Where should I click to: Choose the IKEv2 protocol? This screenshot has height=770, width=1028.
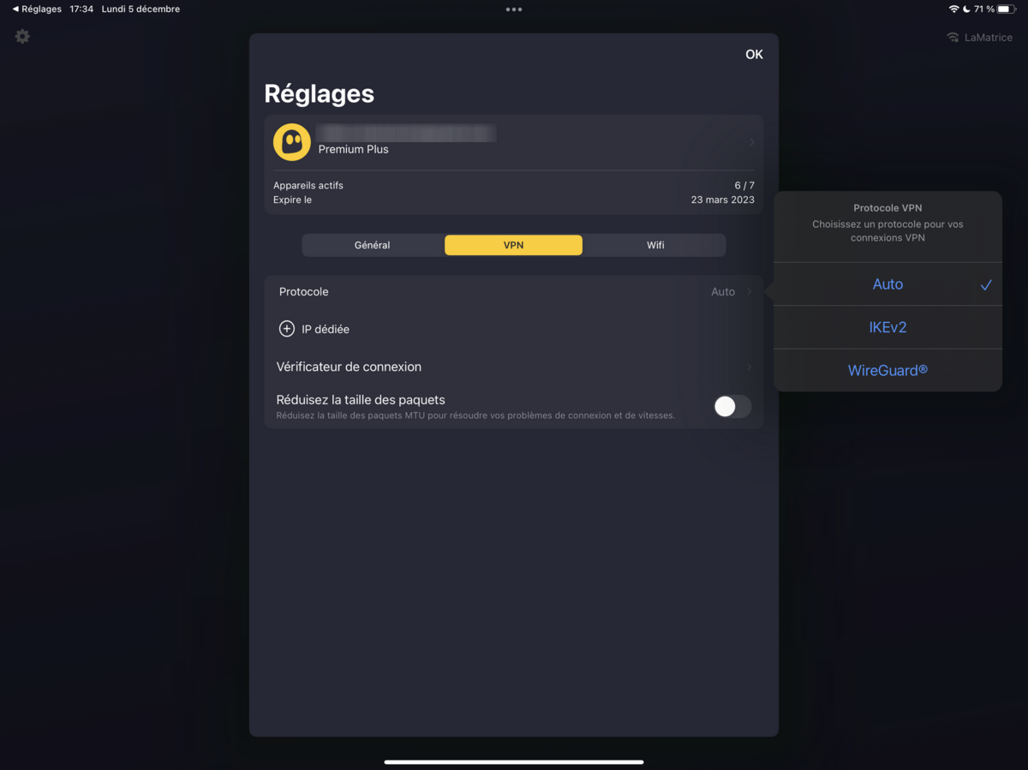(x=888, y=327)
